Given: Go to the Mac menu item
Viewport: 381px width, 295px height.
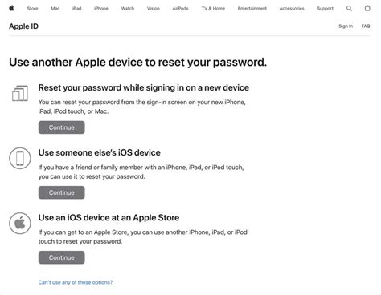Looking at the screenshot, I should (55, 9).
